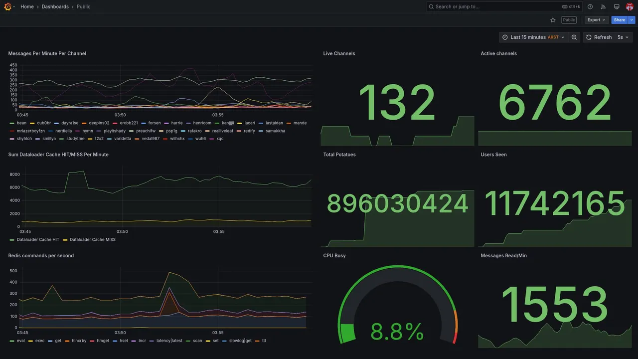The image size is (638, 359).
Task: Focus the Search or jump to field
Action: [504, 6]
